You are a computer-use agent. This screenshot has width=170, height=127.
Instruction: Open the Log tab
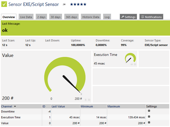[107, 17]
